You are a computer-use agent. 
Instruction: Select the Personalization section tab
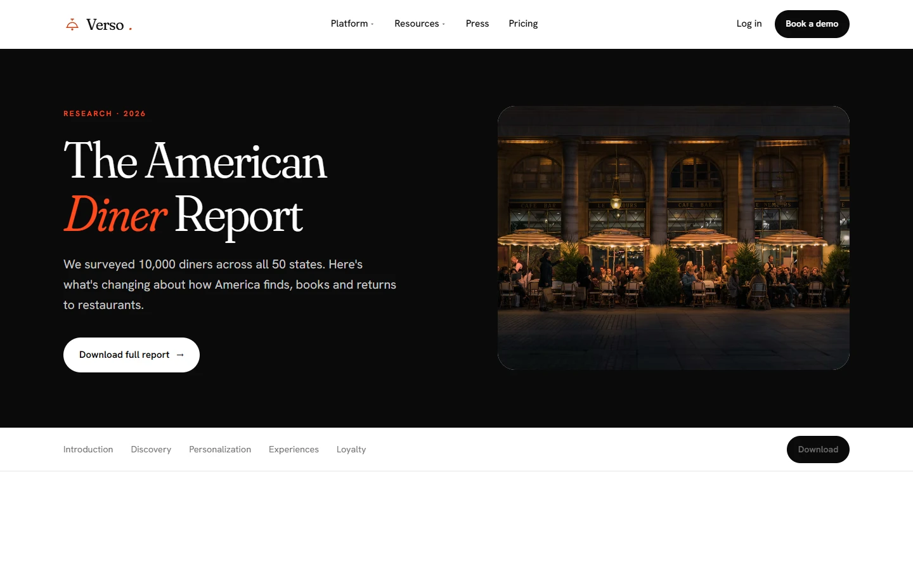[220, 449]
